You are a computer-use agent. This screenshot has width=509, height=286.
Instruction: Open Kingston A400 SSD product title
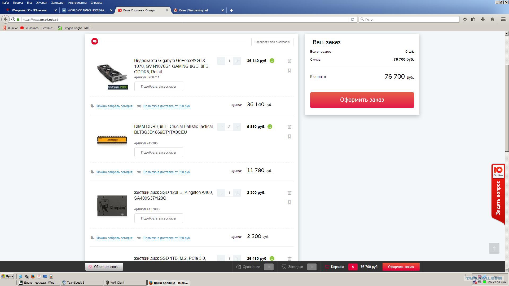pyautogui.click(x=173, y=195)
